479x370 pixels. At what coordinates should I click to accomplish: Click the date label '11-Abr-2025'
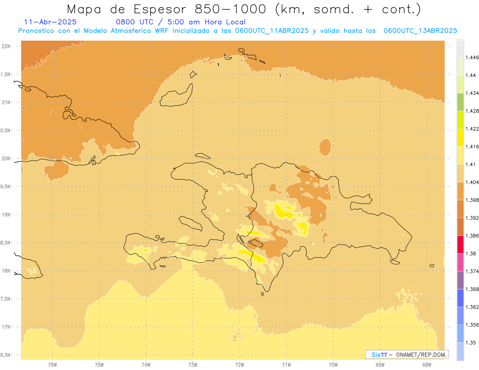(x=51, y=22)
